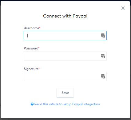The width and height of the screenshot is (131, 120).
Task: Click the text cursor inside Username box
Action: [27, 36]
